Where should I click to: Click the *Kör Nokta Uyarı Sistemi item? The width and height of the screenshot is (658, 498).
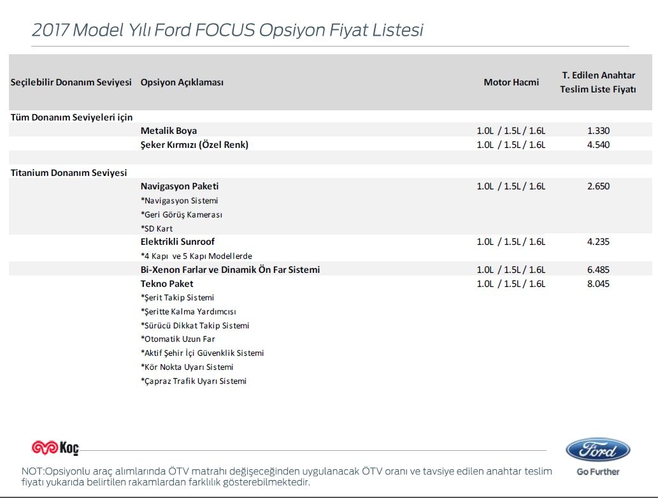[187, 367]
